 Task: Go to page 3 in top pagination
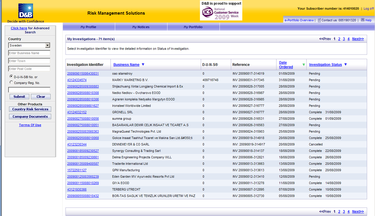coord(344,39)
